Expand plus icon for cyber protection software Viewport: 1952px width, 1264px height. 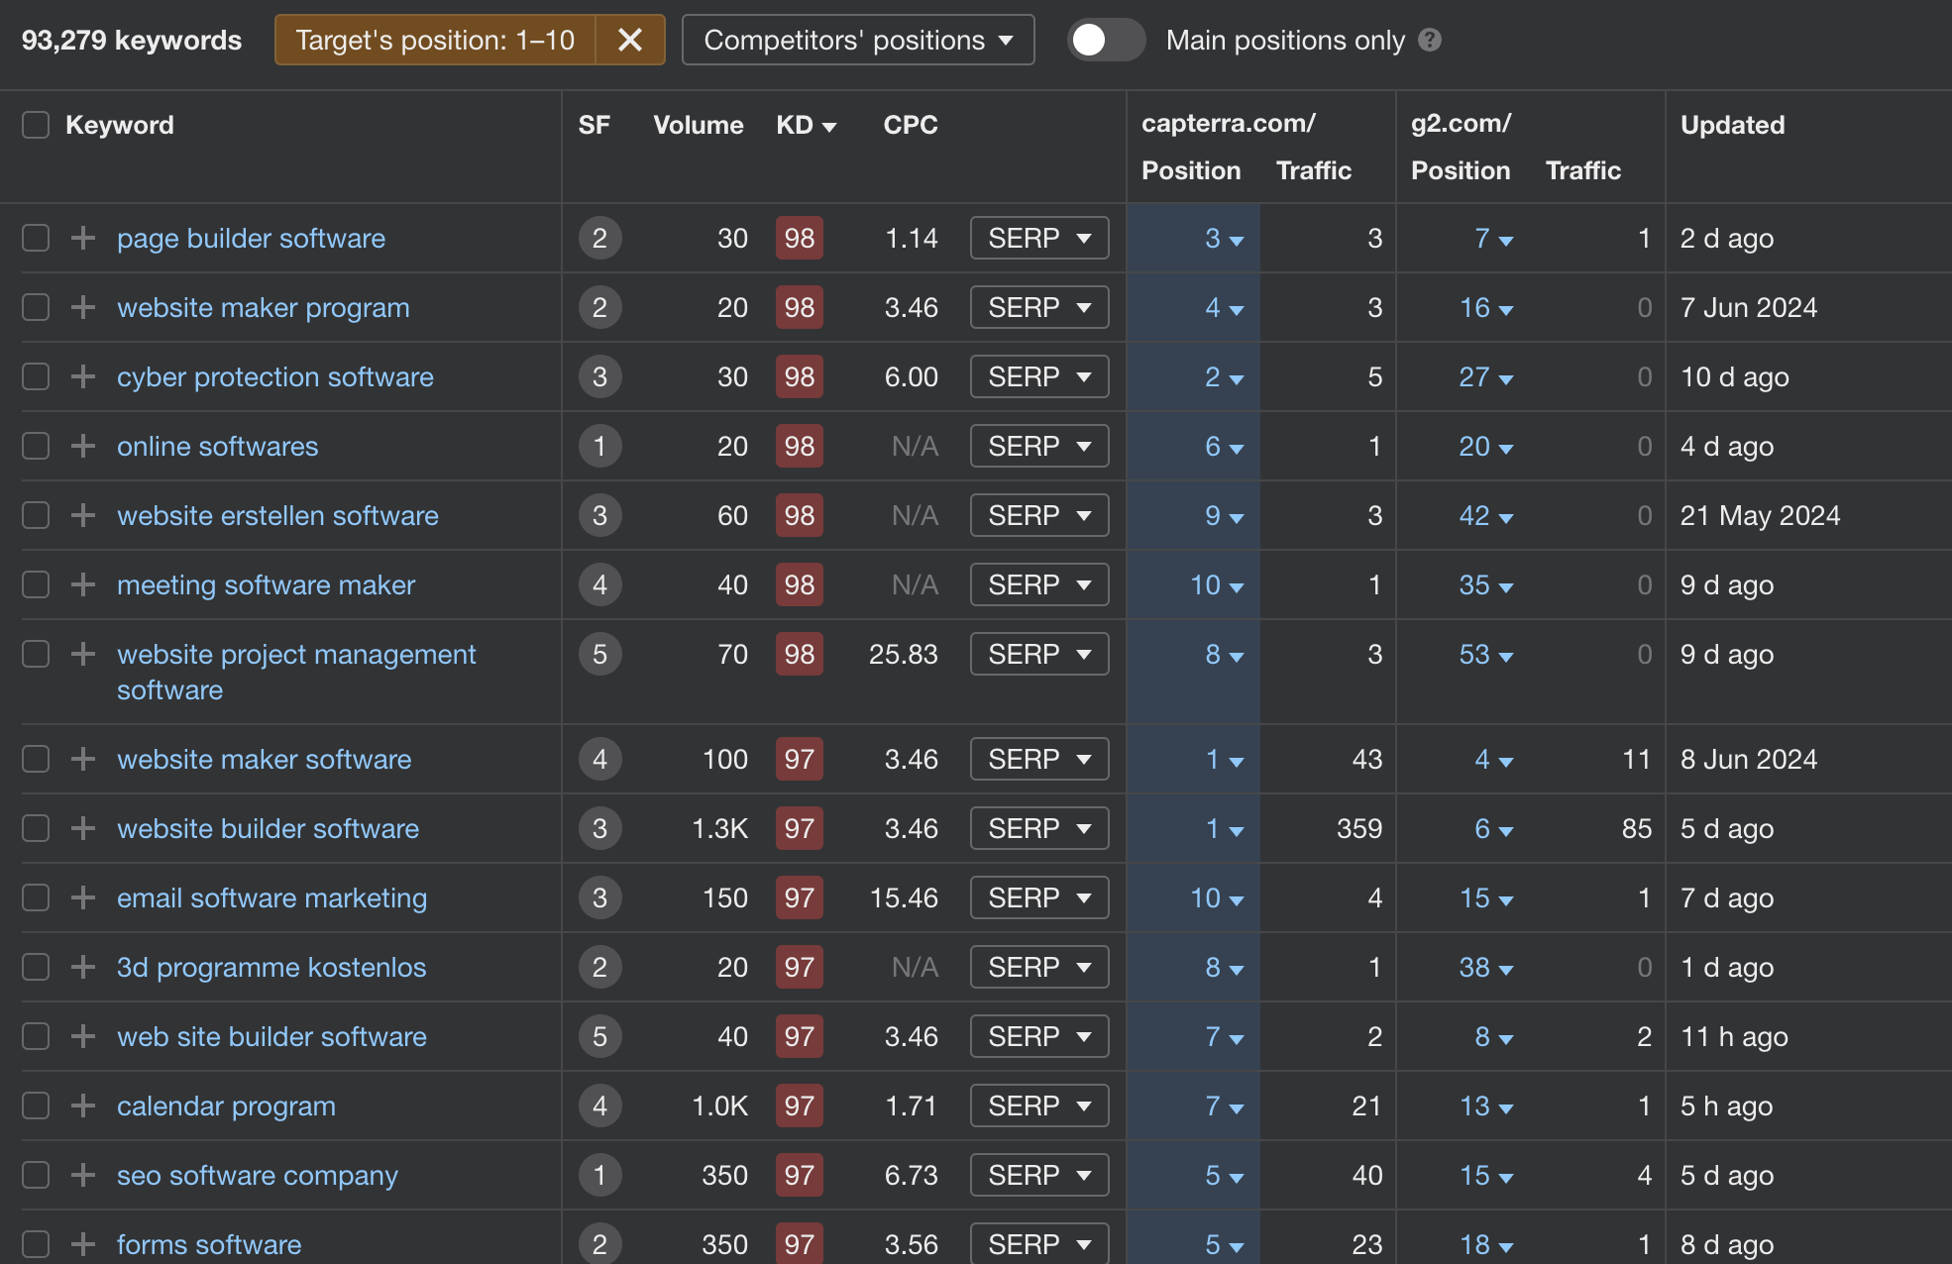coord(83,376)
